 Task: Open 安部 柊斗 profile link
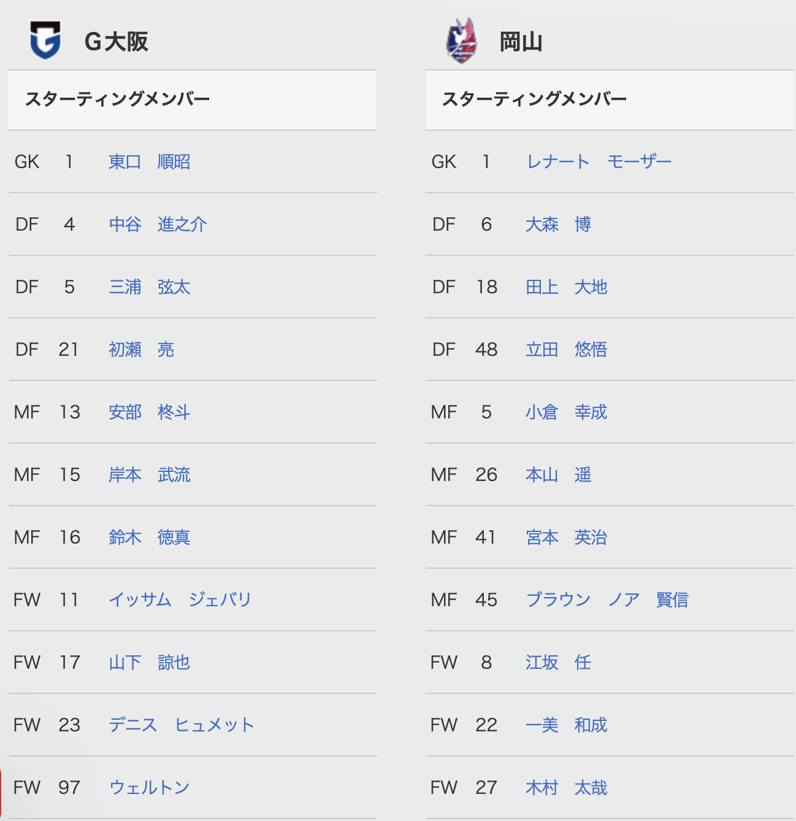[x=149, y=412]
